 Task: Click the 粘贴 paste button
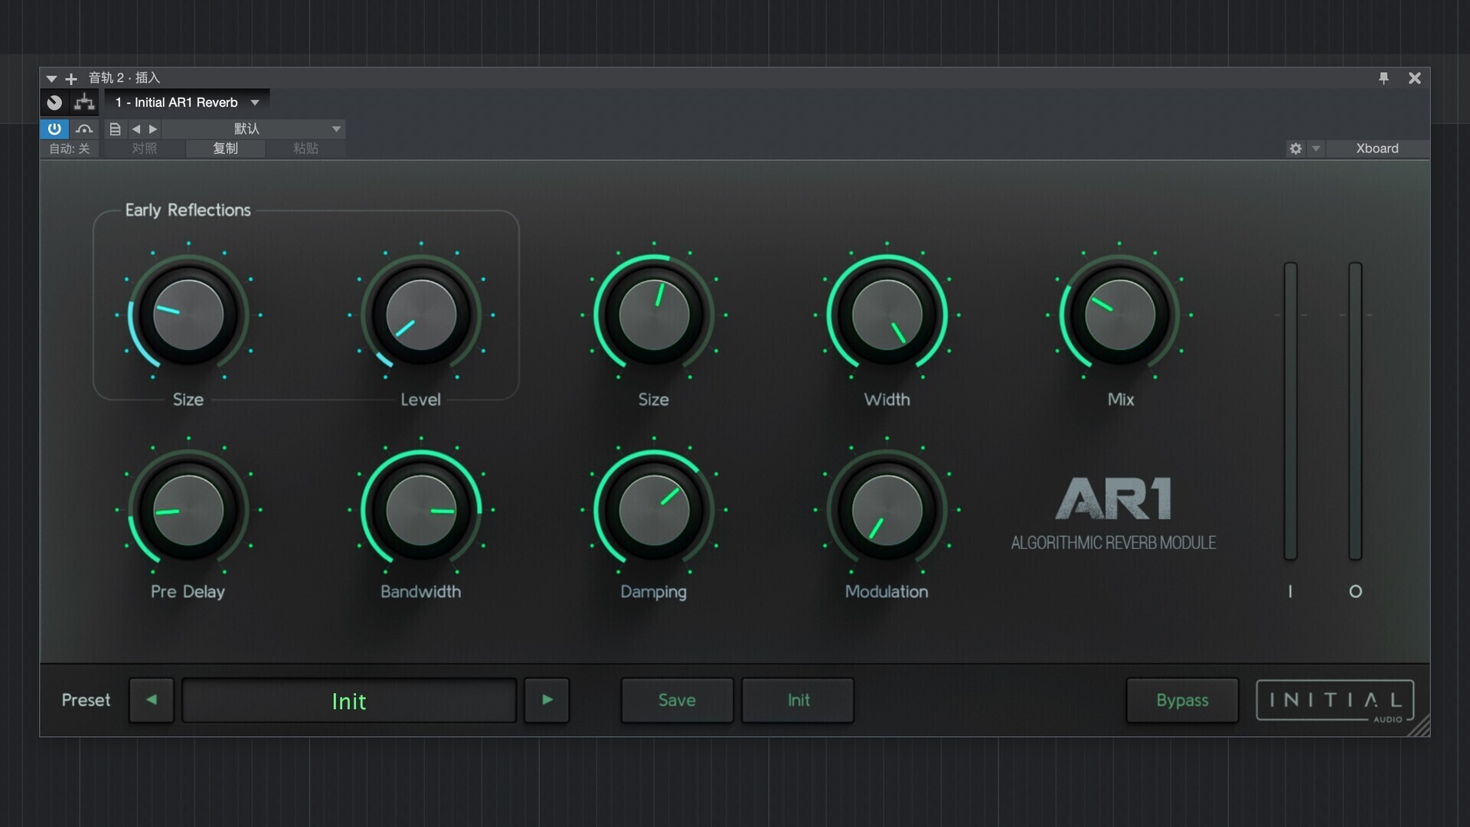[x=305, y=149]
